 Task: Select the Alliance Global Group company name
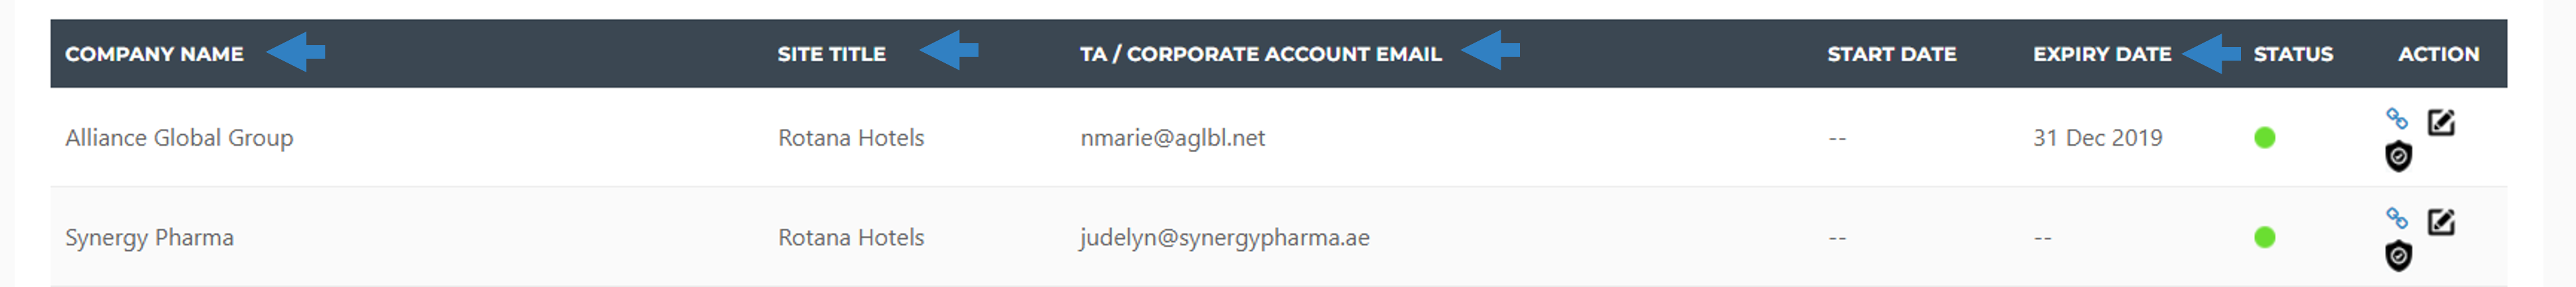coord(179,138)
